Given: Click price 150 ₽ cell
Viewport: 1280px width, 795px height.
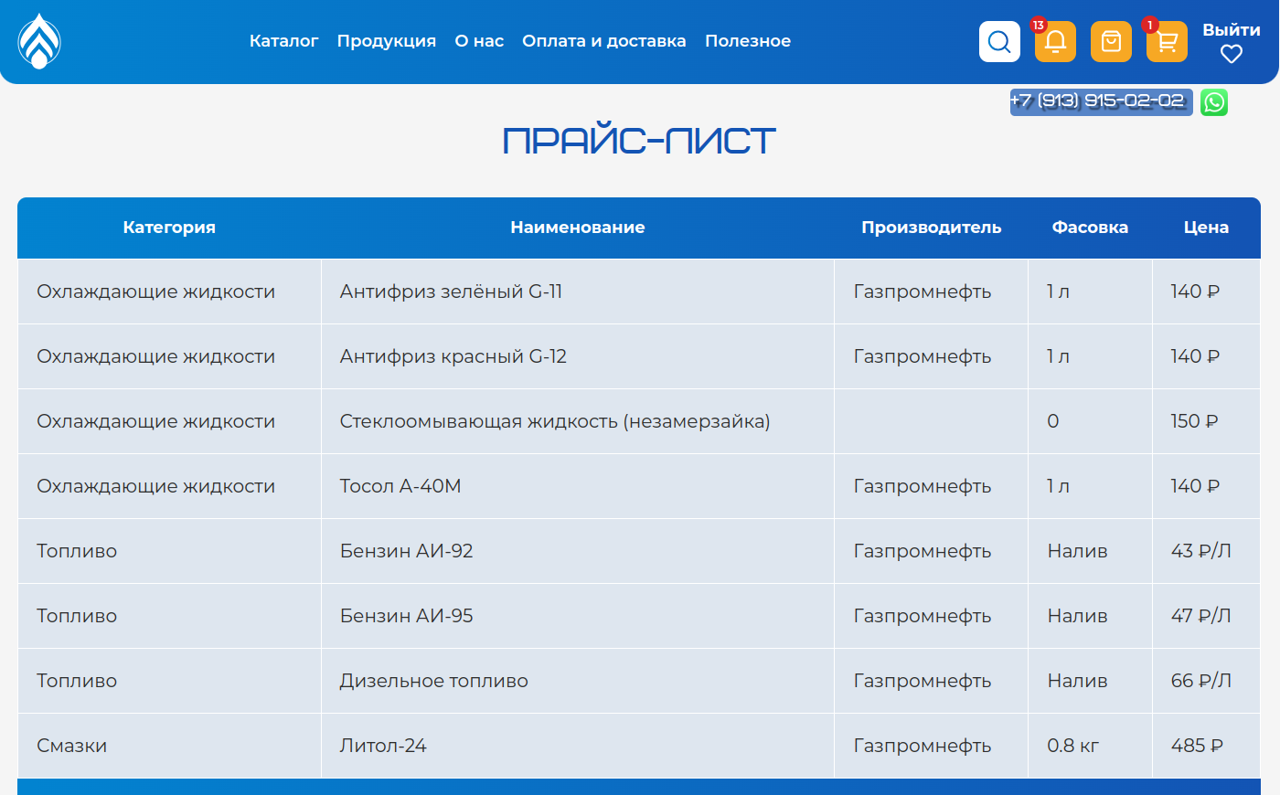Looking at the screenshot, I should [1206, 421].
